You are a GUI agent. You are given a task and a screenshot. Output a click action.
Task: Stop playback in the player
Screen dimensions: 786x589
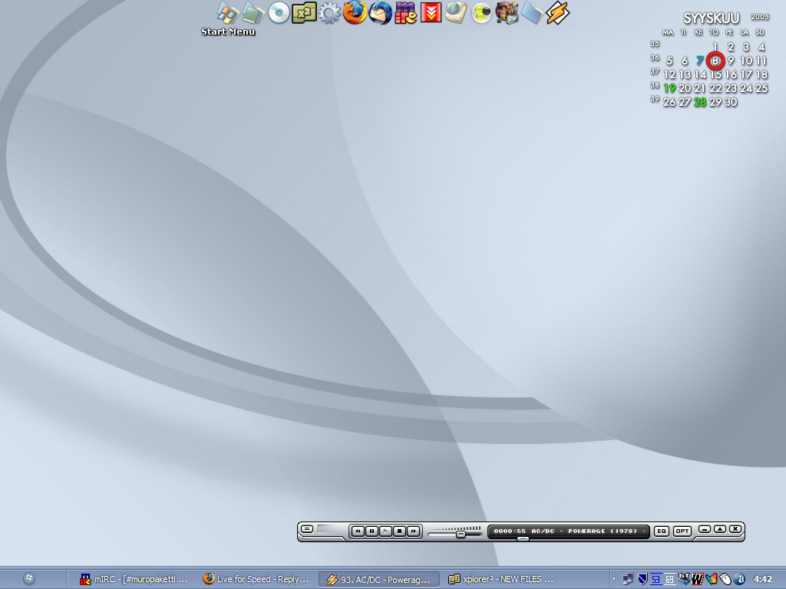coord(399,531)
